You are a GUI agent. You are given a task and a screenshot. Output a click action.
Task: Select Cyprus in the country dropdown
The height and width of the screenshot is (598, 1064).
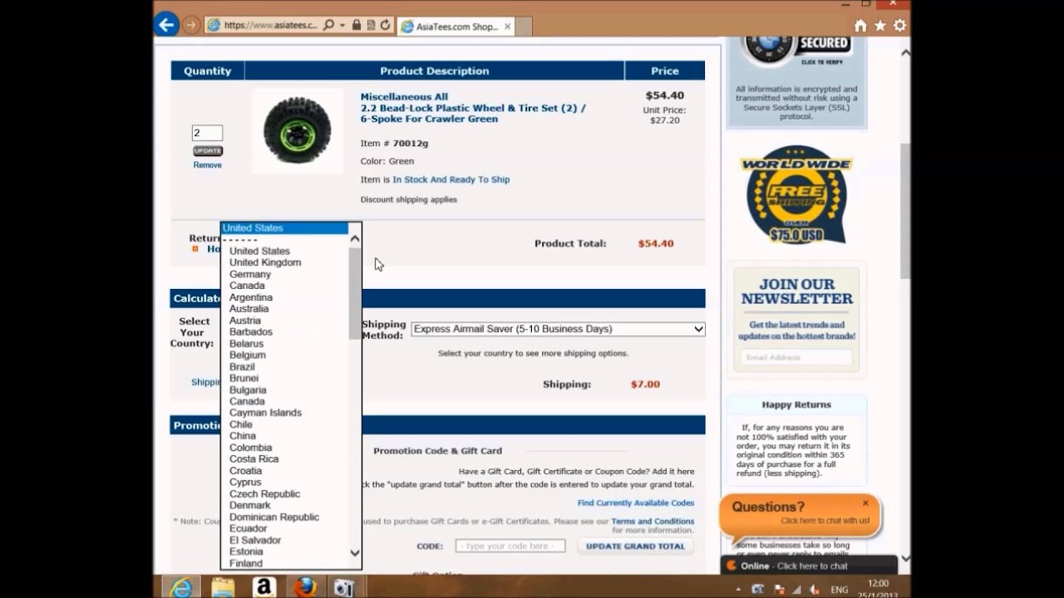click(x=245, y=483)
